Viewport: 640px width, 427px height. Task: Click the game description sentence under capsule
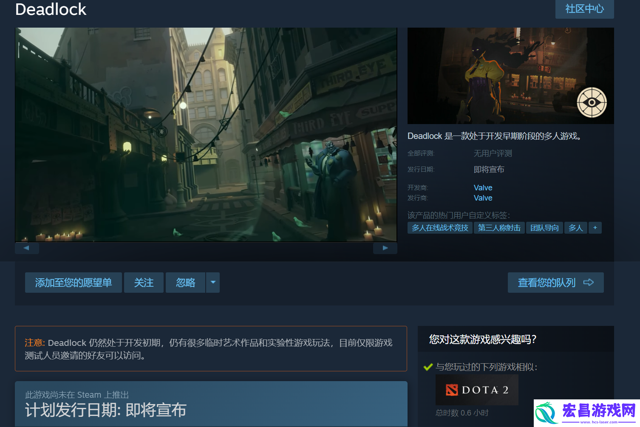(495, 136)
